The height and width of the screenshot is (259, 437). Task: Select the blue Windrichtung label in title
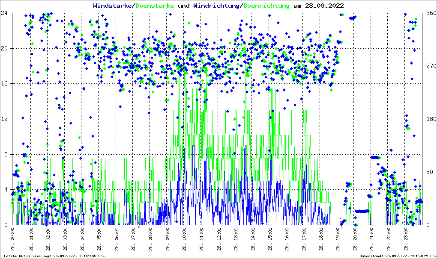coord(217,6)
